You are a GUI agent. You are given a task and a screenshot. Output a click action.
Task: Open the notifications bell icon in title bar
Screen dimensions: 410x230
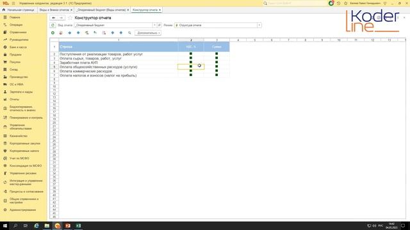(331, 3)
